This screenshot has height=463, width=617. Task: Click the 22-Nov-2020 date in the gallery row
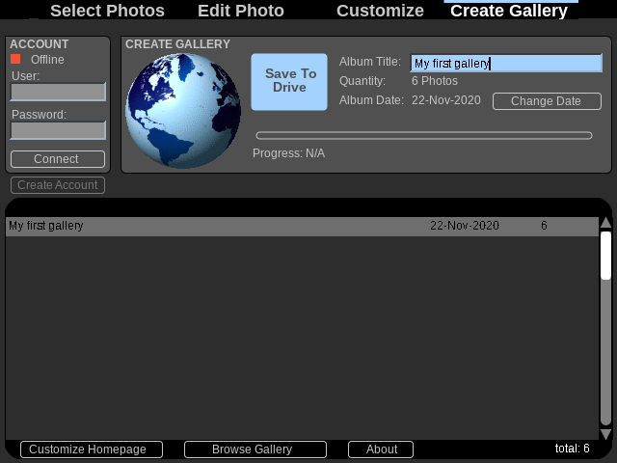point(465,226)
